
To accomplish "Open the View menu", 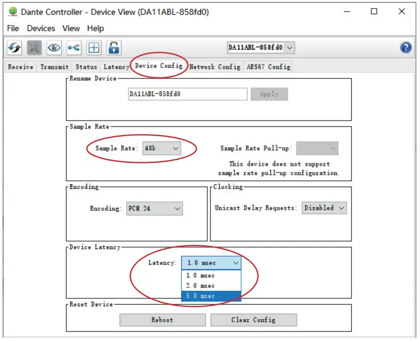I will pos(71,28).
